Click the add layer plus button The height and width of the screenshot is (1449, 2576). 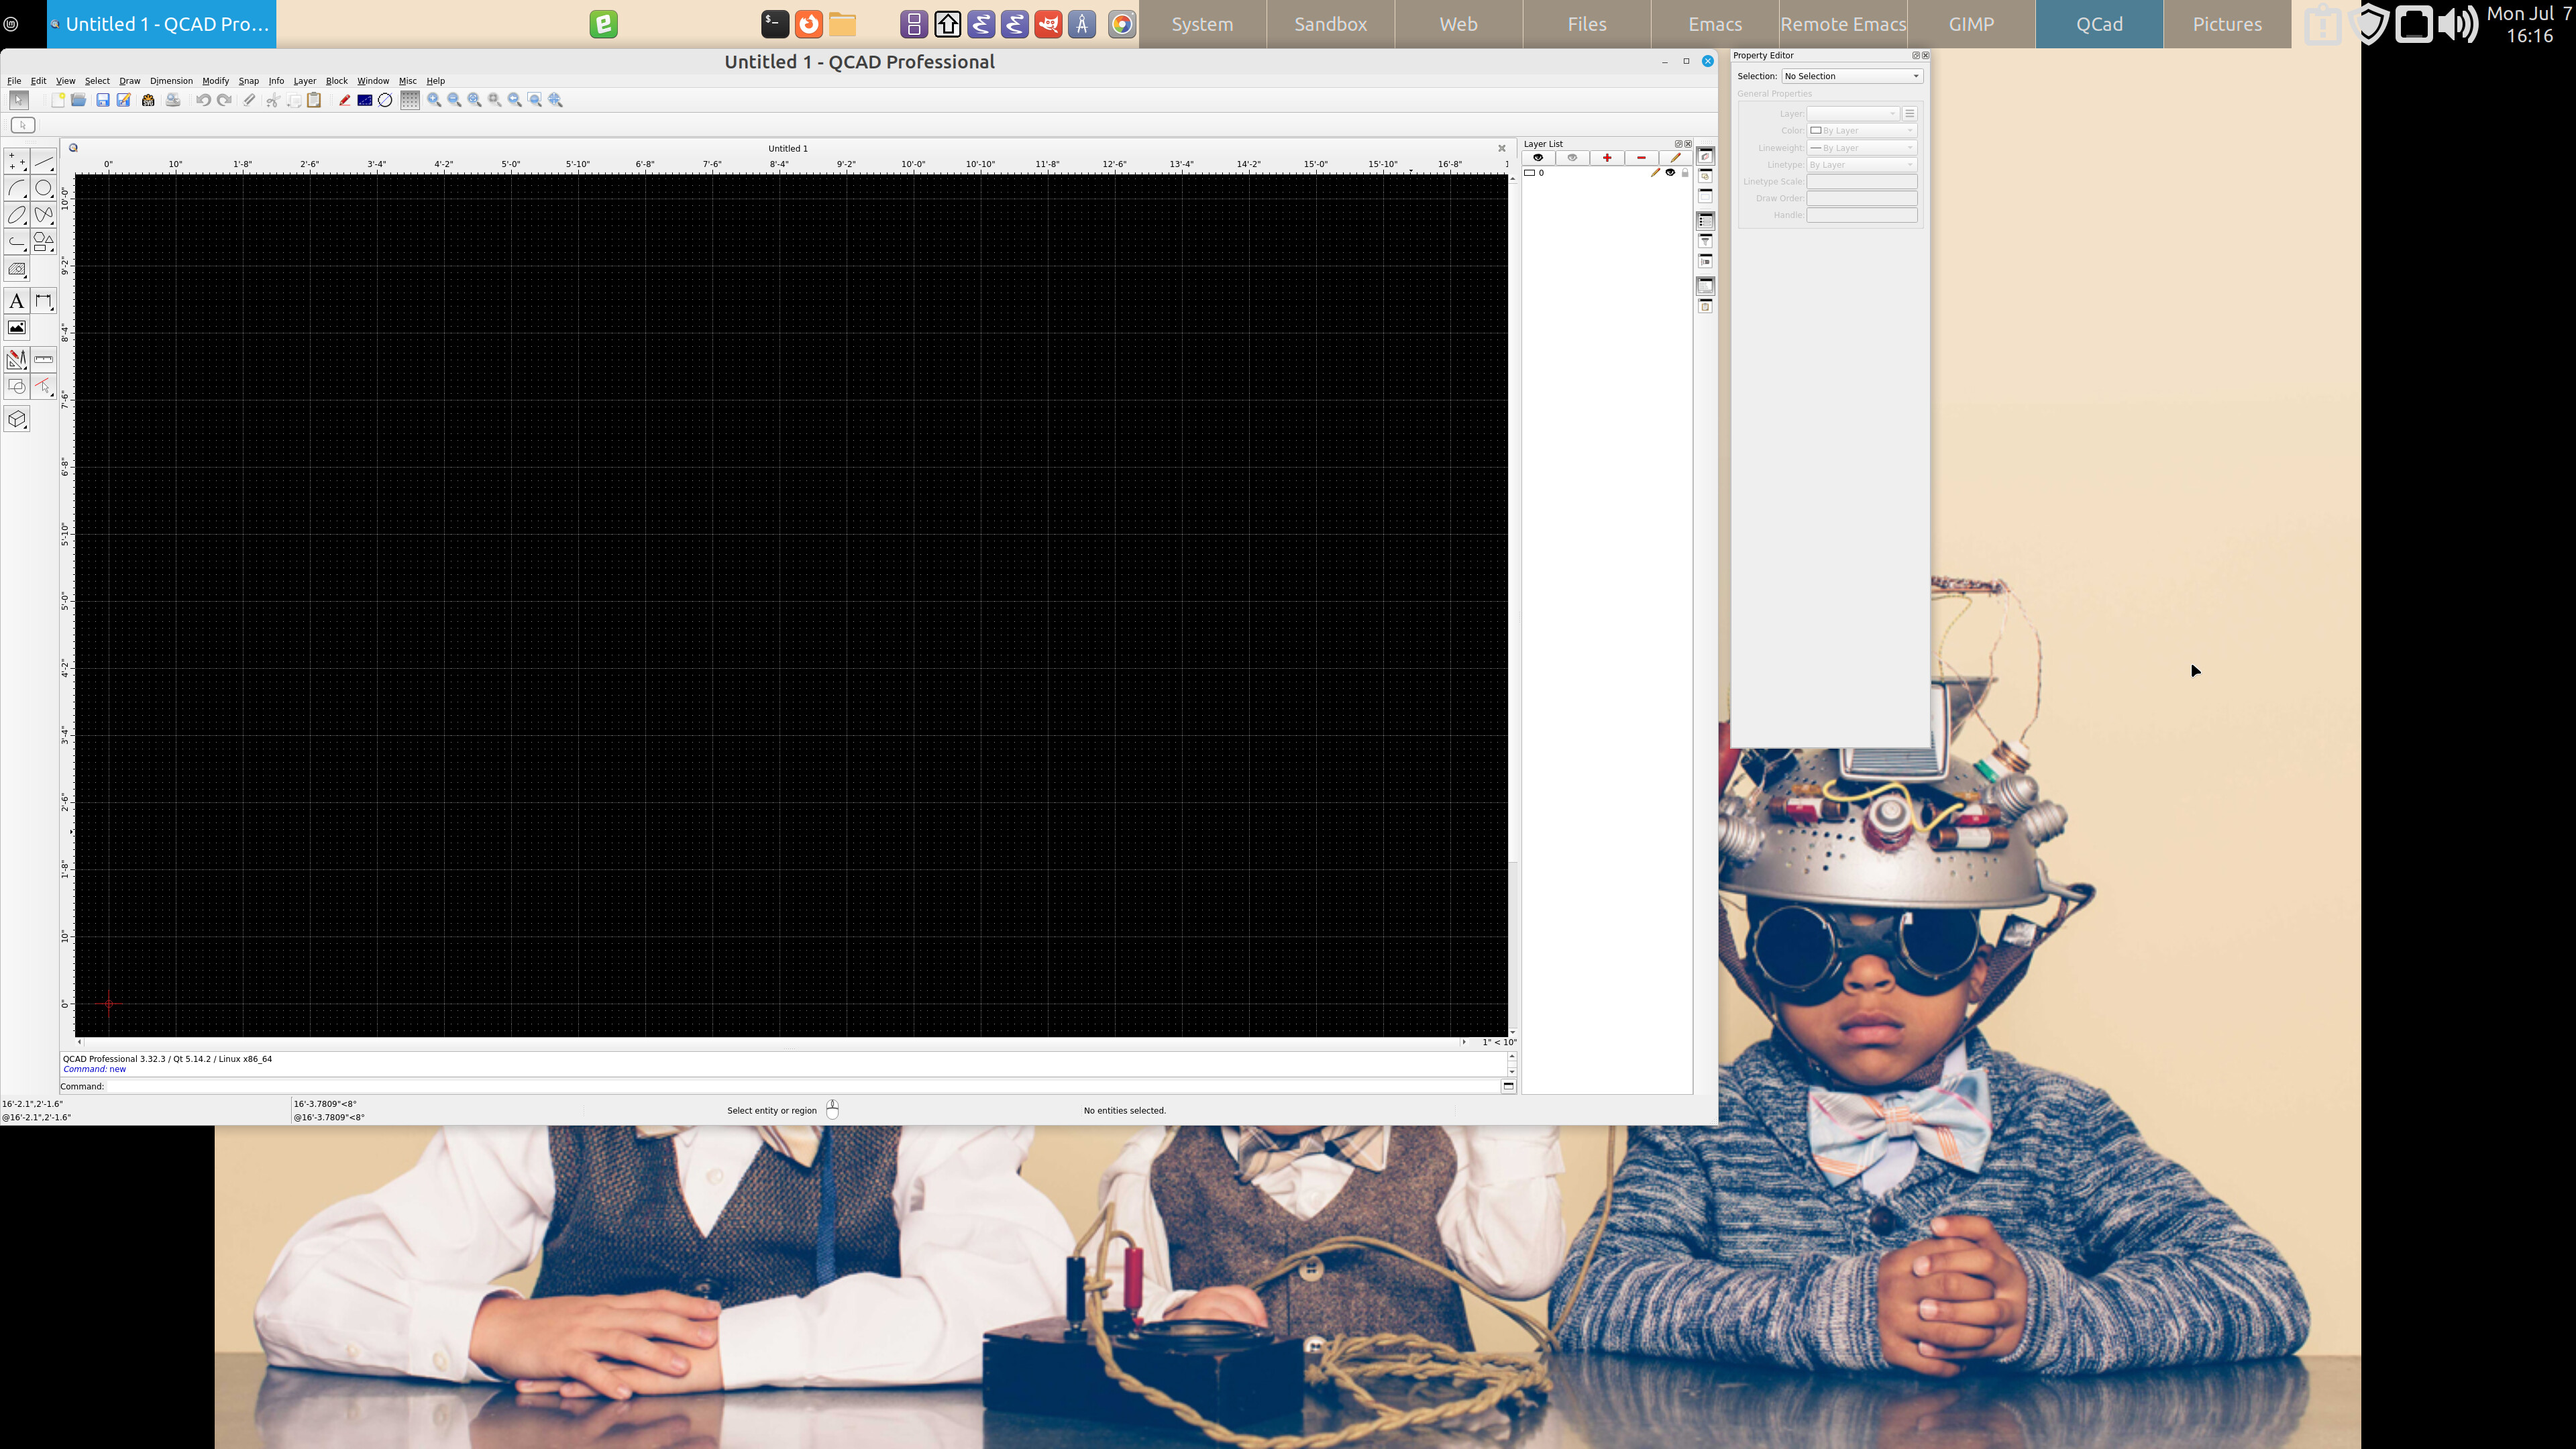[1607, 158]
